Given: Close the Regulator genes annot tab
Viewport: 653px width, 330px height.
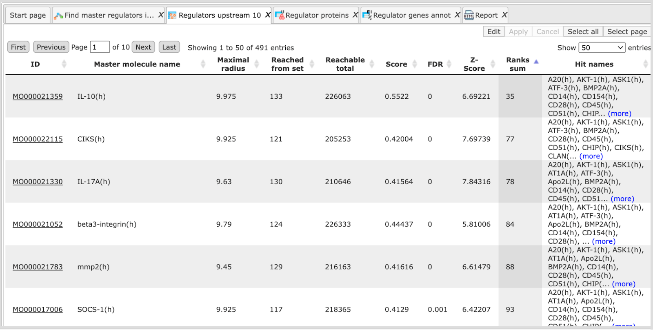Looking at the screenshot, I should [x=457, y=15].
